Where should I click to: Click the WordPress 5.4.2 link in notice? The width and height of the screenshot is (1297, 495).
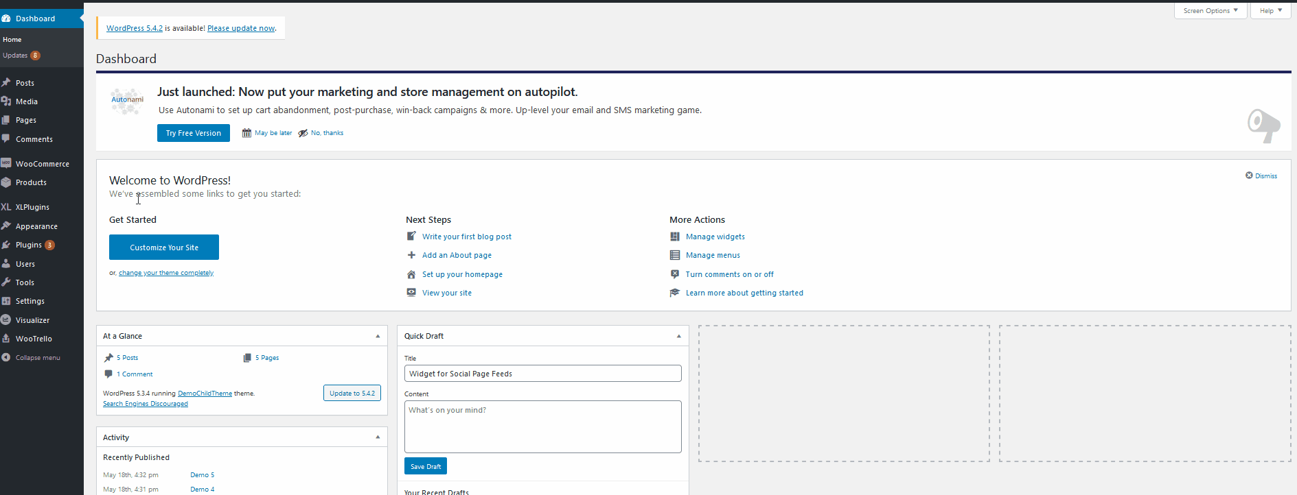(x=135, y=28)
